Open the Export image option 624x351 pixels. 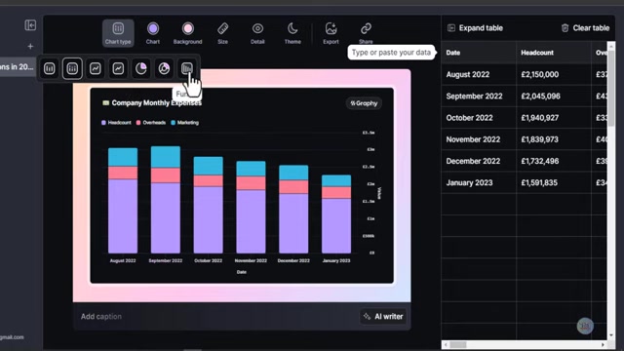tap(331, 33)
